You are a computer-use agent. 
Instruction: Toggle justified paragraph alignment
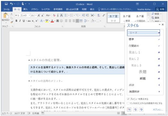[x=77, y=21]
